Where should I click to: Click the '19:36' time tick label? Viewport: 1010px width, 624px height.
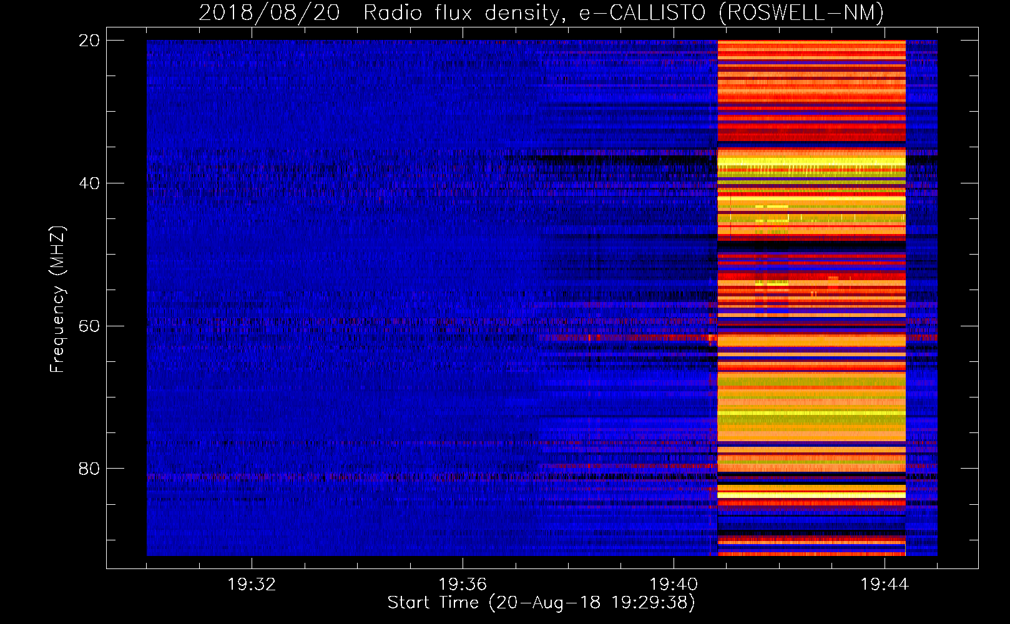click(463, 585)
